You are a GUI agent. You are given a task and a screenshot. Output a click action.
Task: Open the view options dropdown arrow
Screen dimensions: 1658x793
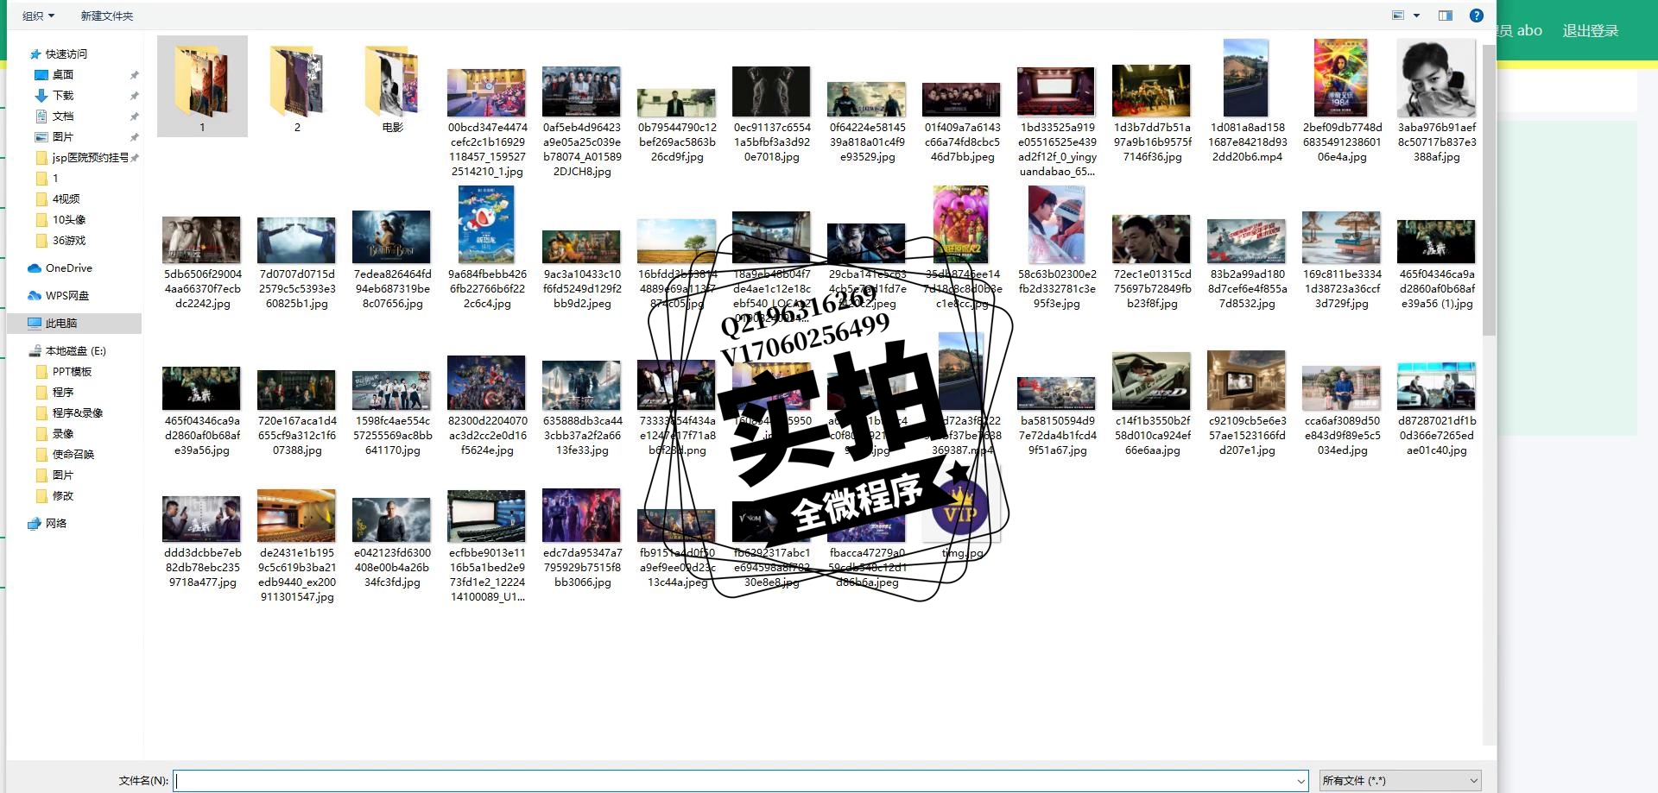click(1416, 16)
